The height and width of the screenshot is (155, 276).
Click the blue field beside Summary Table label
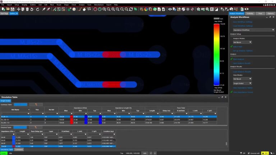(x=20, y=104)
